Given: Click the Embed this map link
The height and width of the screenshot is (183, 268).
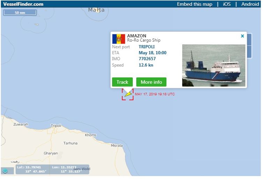Looking at the screenshot, I should [x=194, y=4].
